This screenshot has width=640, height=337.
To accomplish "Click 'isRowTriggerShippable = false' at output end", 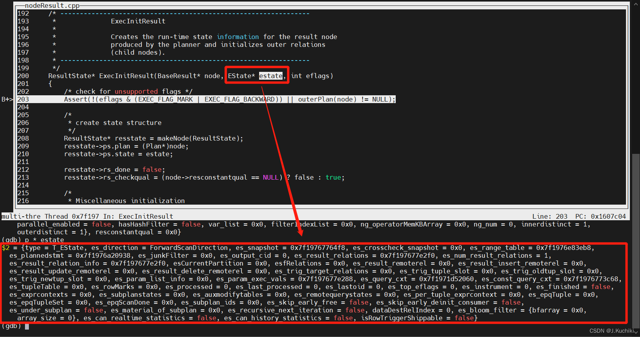I will pos(417,318).
